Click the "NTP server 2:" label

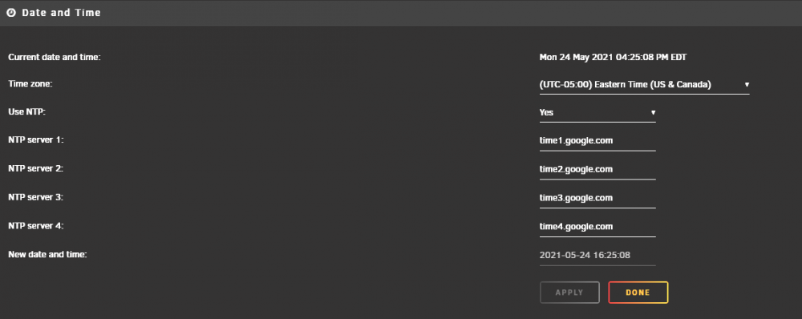36,168
